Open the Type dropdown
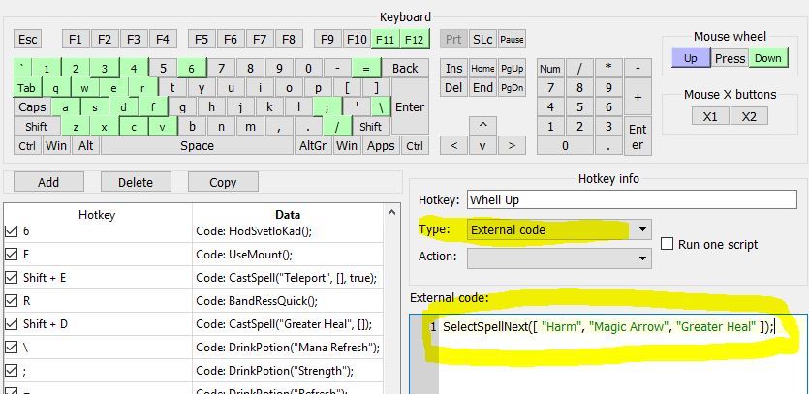809x394 pixels. (643, 230)
